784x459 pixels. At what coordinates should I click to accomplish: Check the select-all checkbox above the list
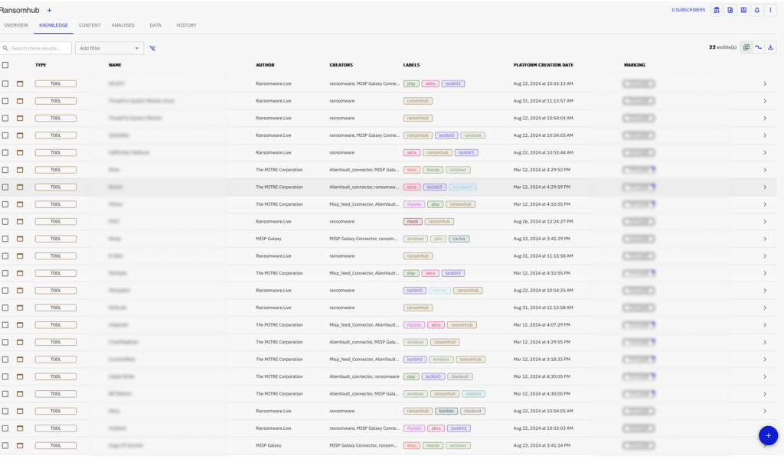coord(5,65)
